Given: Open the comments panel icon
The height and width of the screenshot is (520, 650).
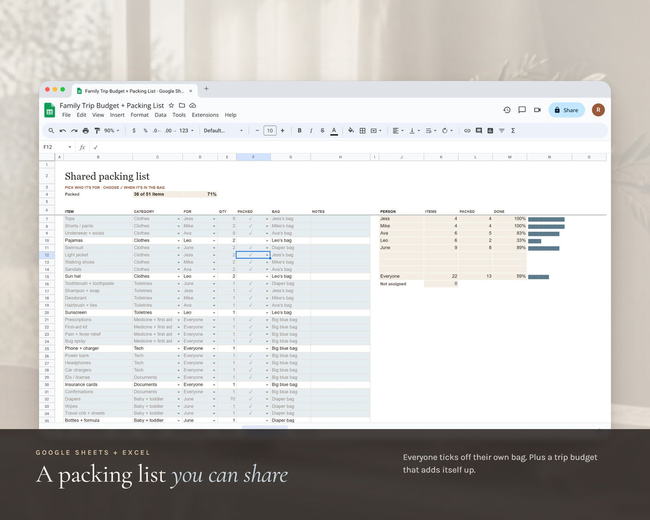Looking at the screenshot, I should (x=522, y=110).
